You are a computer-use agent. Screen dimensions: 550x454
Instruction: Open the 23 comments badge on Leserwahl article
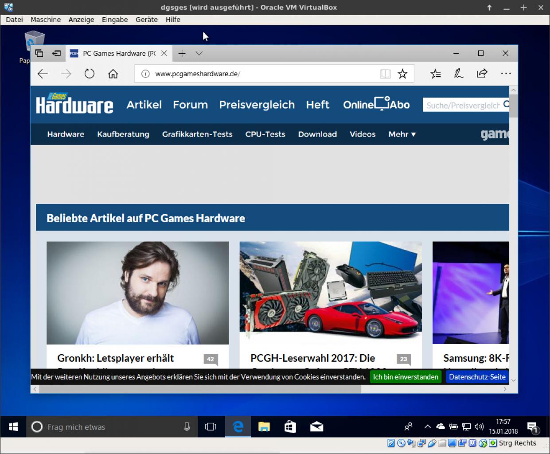[403, 360]
